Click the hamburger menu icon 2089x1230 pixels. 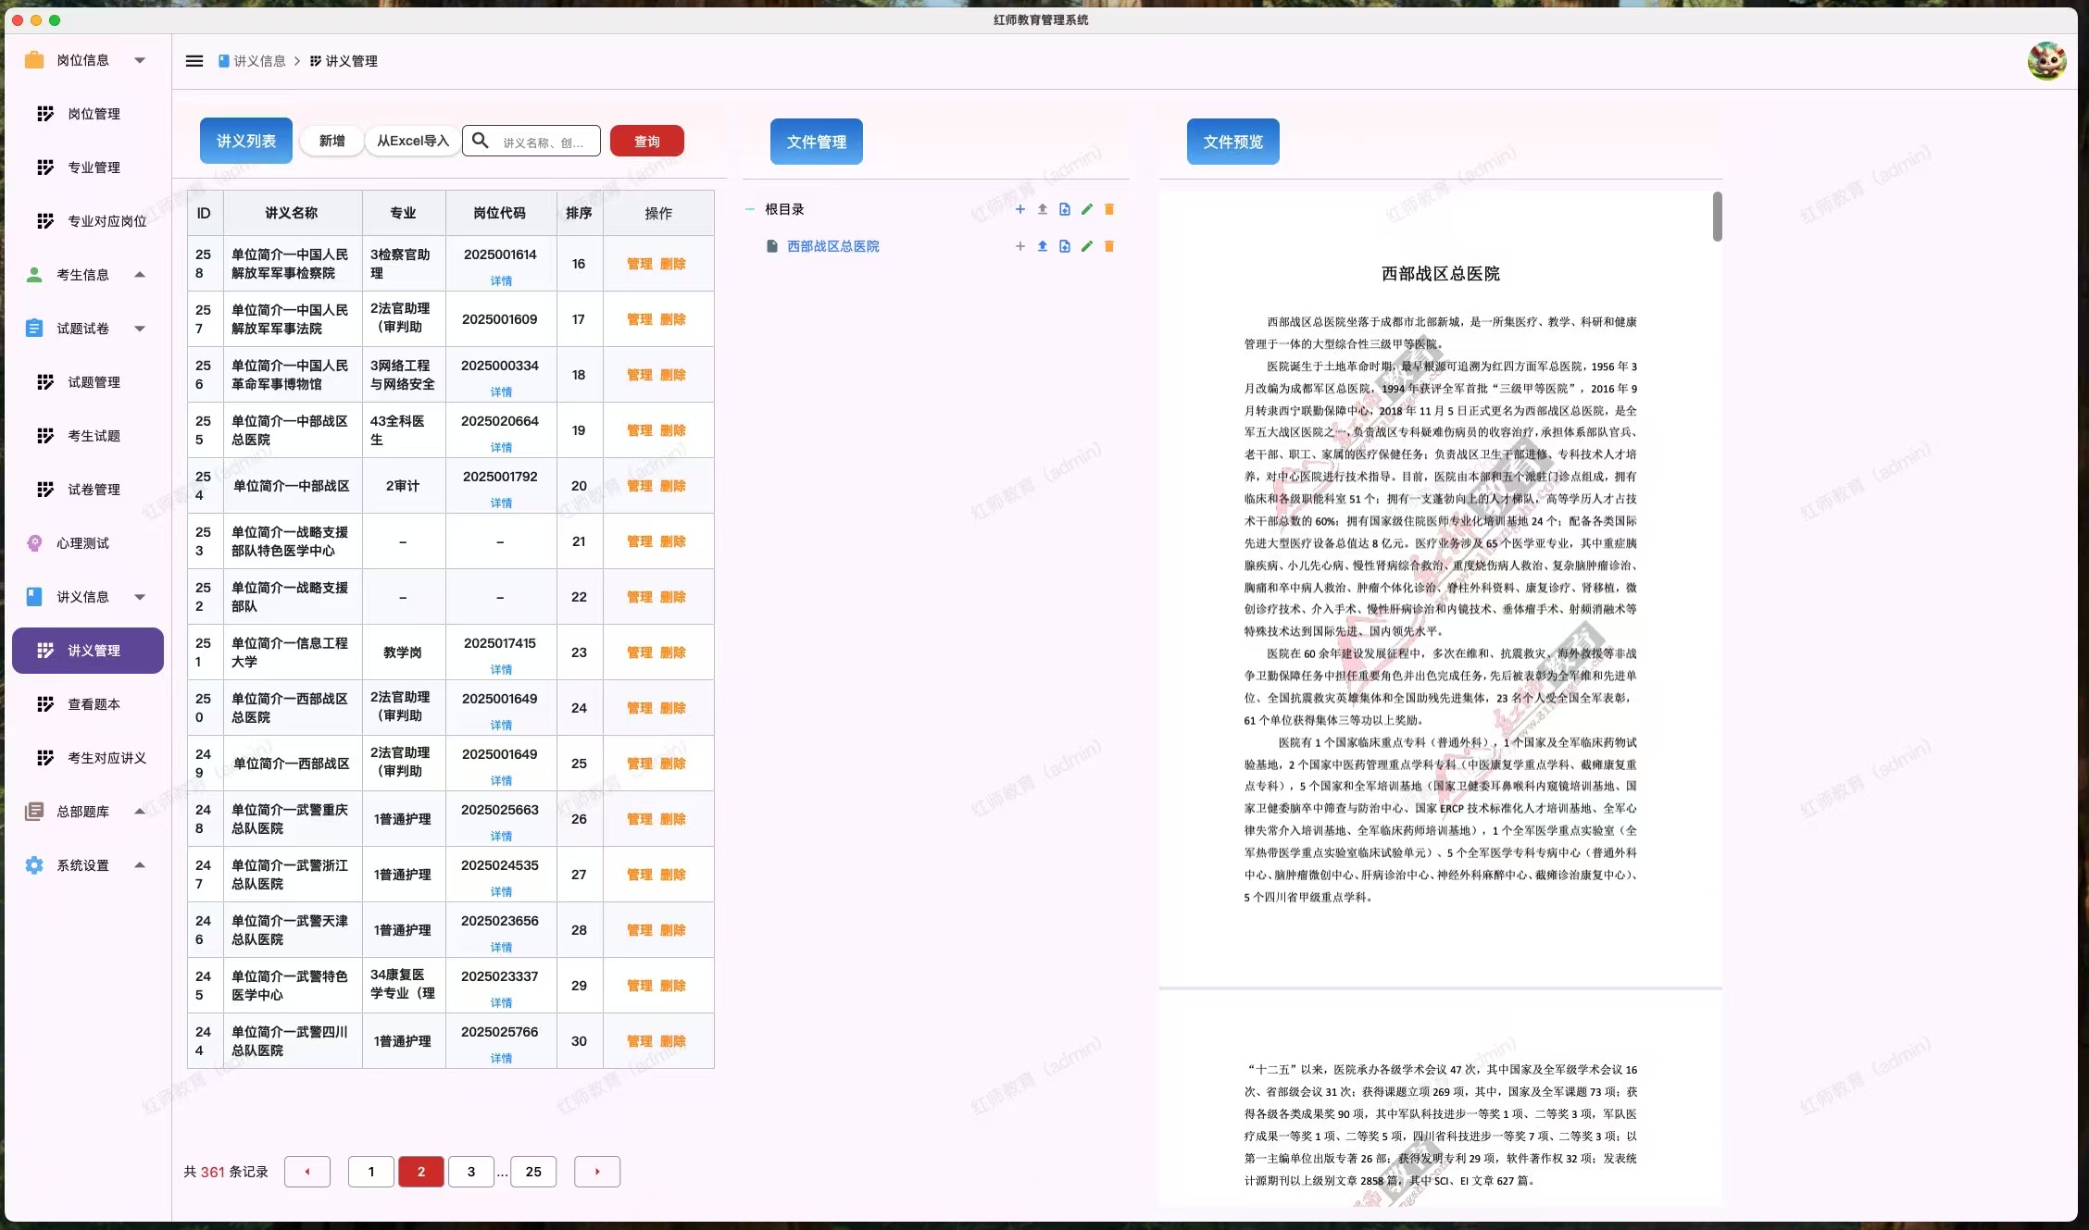coord(194,61)
